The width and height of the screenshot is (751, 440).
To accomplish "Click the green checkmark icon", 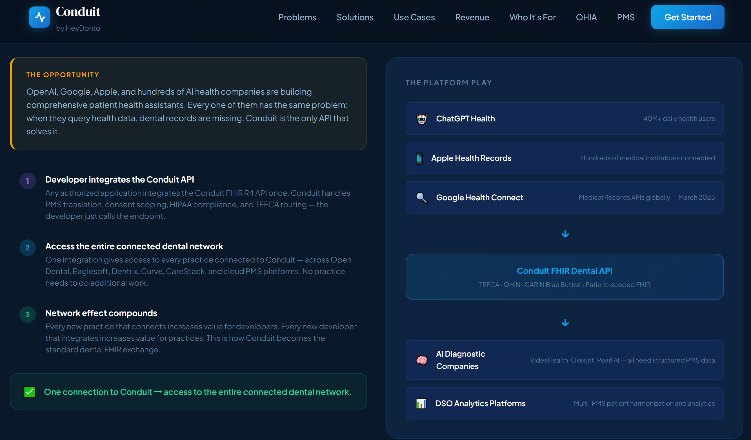I will coord(30,392).
